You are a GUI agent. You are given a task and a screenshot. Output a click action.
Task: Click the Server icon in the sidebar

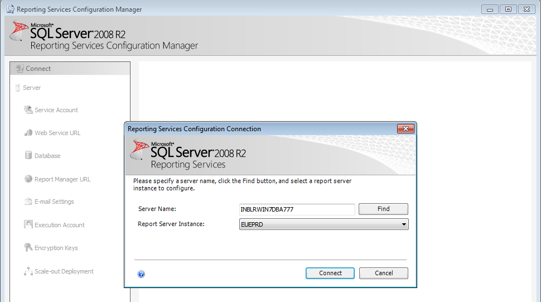(17, 88)
